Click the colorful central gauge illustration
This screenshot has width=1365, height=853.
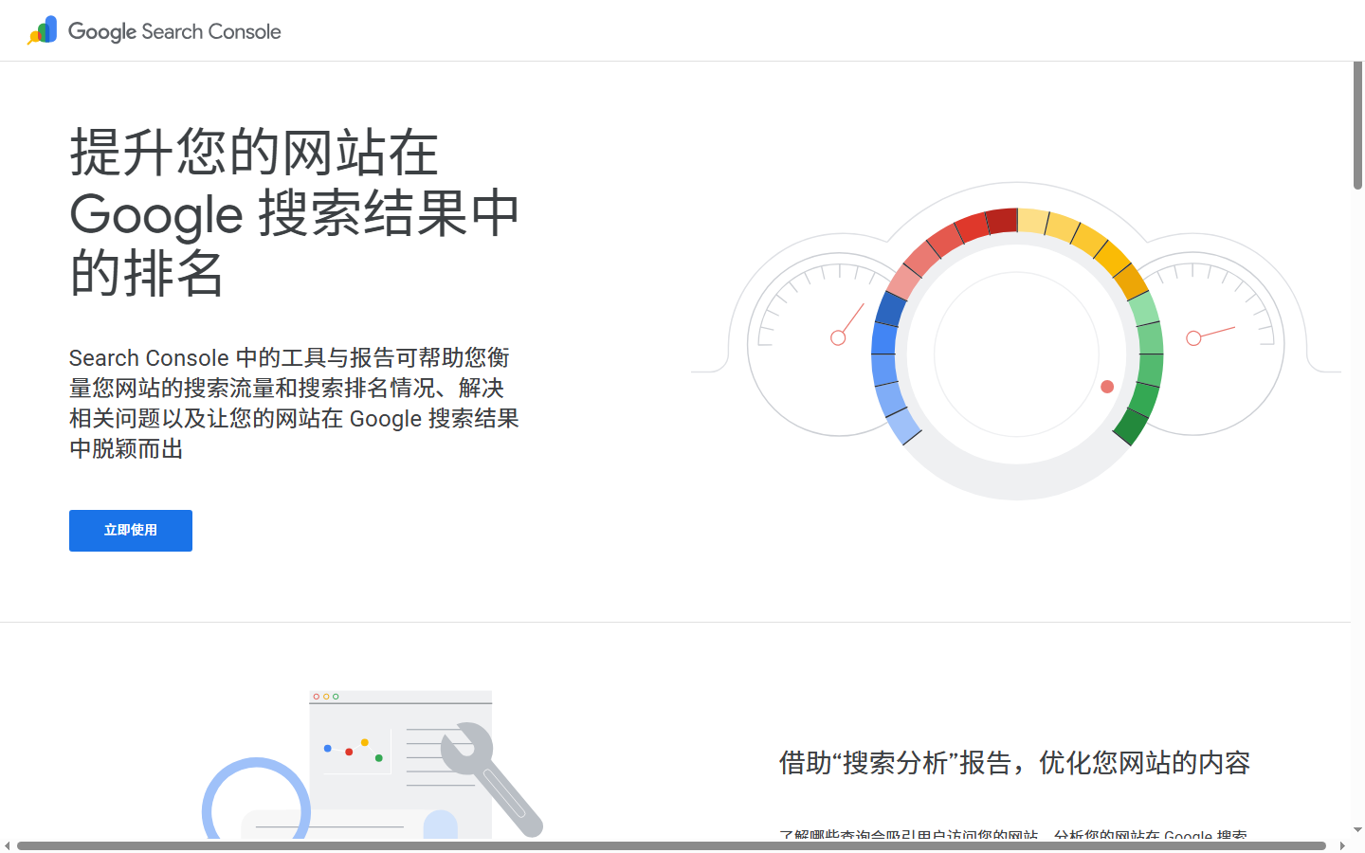coord(1017,354)
